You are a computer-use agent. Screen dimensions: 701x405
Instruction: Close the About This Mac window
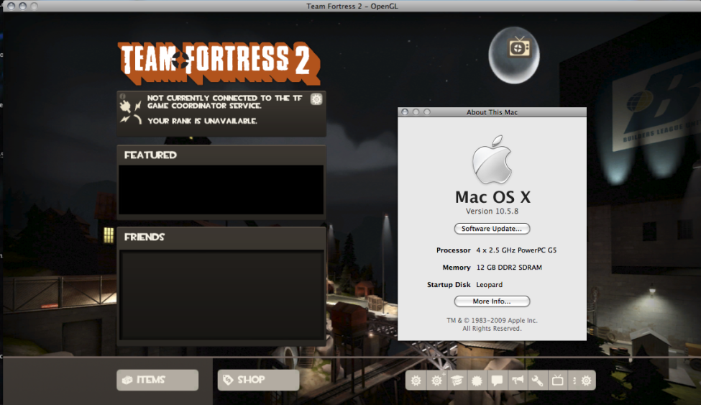tap(405, 112)
